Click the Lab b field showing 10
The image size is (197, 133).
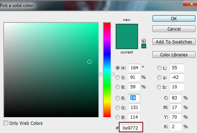(177, 87)
